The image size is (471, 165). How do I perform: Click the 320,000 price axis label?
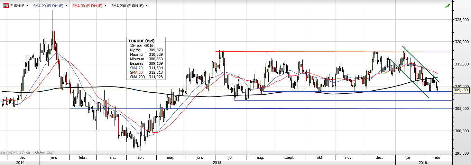(461, 42)
